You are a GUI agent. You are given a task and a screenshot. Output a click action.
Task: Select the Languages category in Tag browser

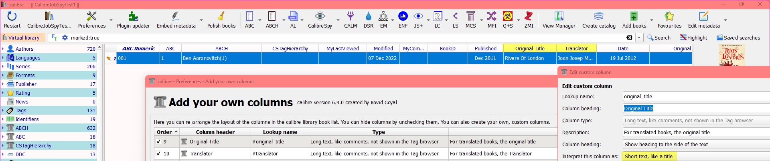tap(49, 58)
